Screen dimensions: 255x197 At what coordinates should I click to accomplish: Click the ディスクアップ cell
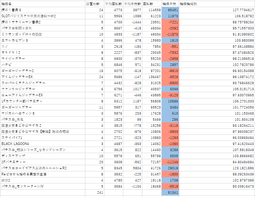(x=43, y=156)
